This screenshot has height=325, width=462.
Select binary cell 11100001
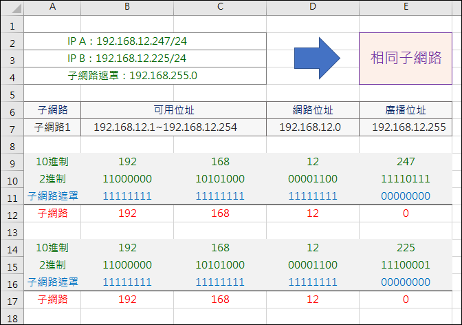tap(406, 265)
